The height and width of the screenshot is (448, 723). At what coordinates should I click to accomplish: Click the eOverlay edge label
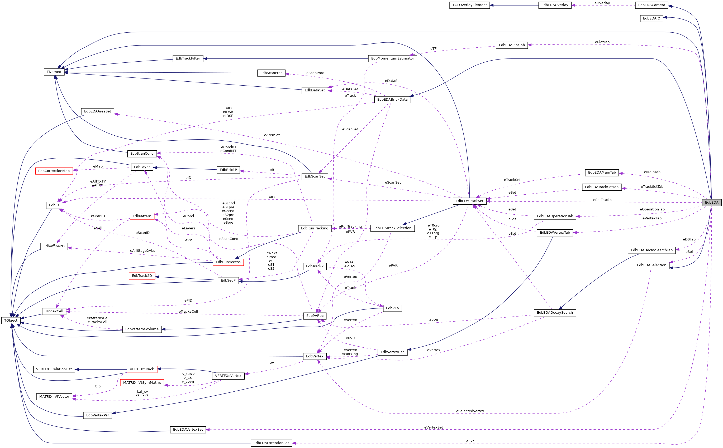[x=602, y=3]
